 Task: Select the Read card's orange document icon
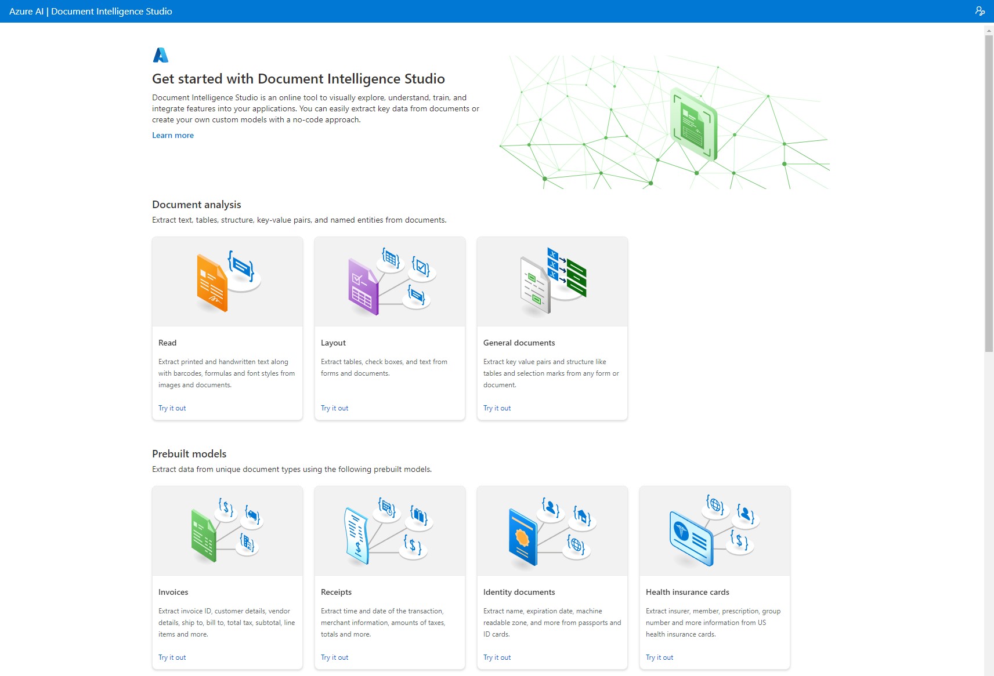tap(212, 282)
